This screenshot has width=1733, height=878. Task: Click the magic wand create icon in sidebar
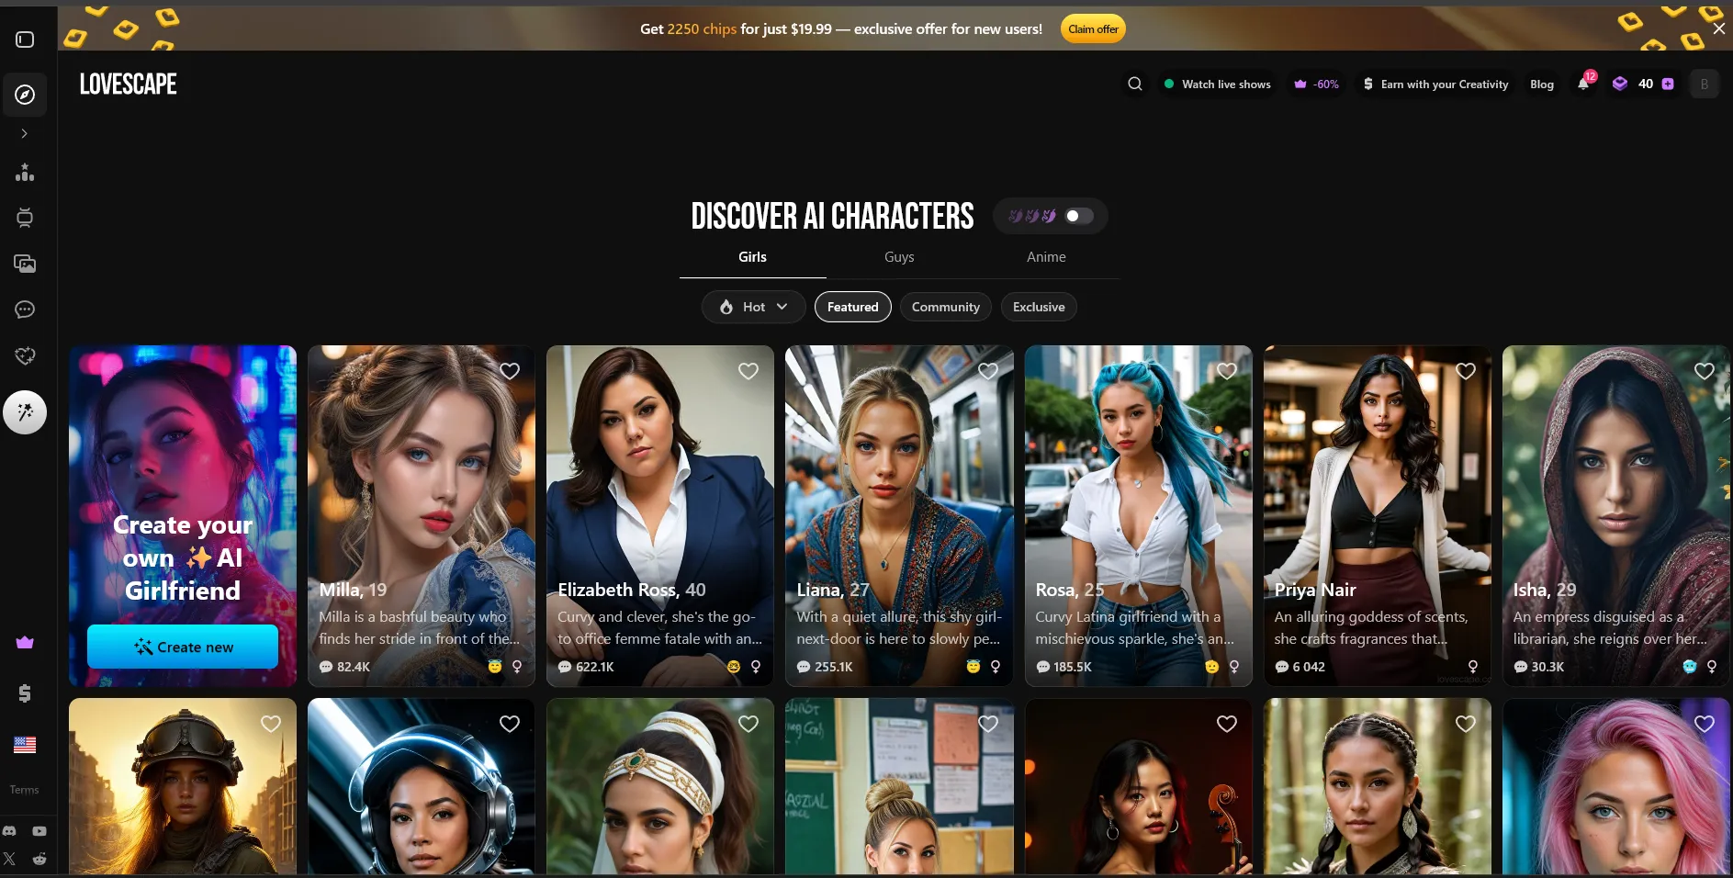coord(25,412)
